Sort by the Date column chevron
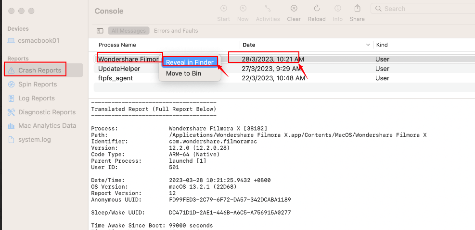 (x=368, y=45)
